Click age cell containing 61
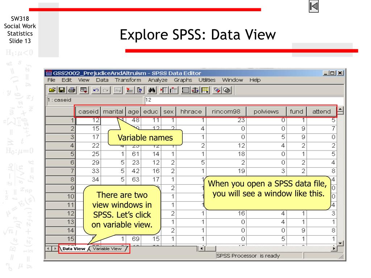The image size is (371, 278). 133,154
